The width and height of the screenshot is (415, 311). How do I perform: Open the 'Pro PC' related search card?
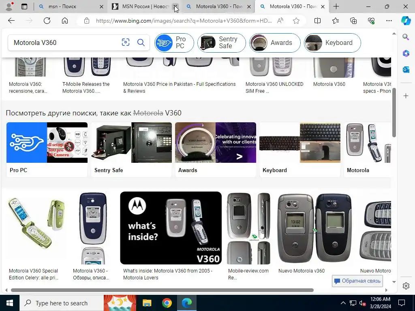click(47, 149)
